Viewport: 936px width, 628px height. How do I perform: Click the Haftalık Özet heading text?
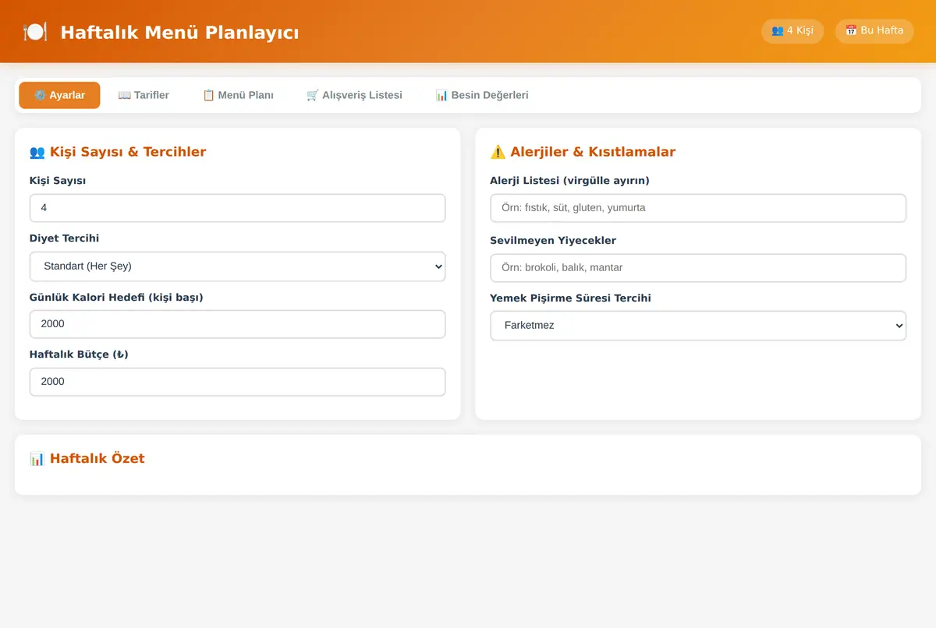(x=97, y=458)
